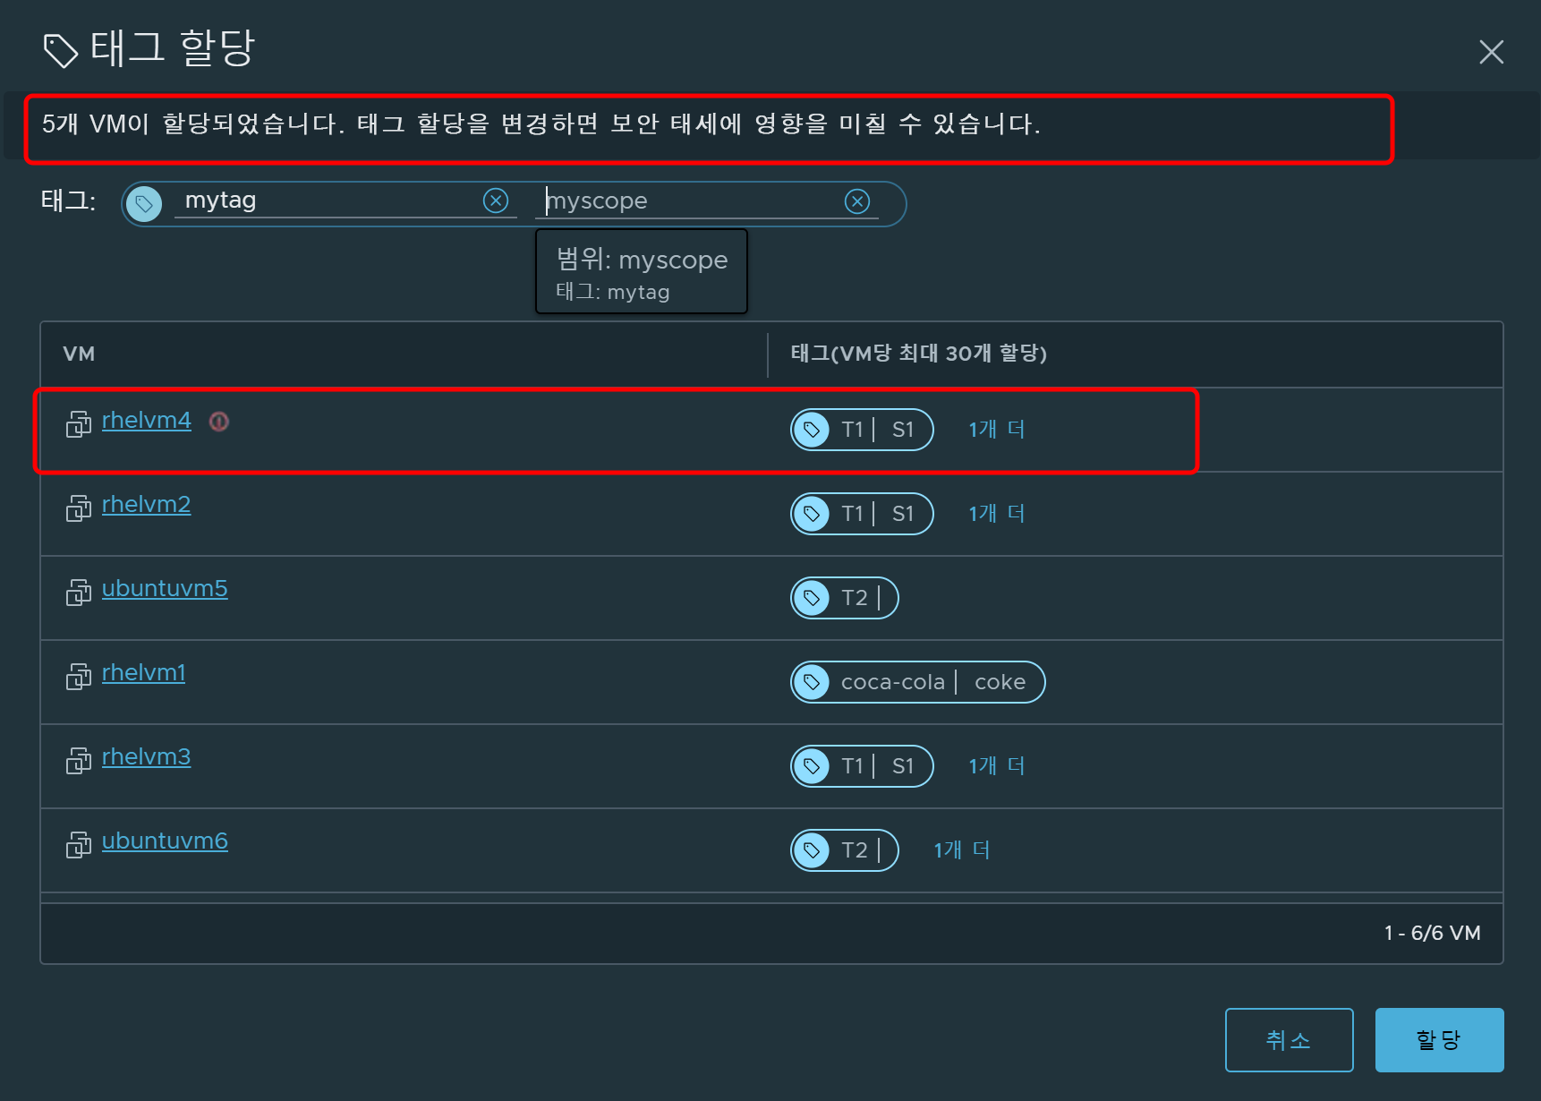Click tag icon in rhelvm4's T1 badge
1541x1101 pixels.
point(812,430)
